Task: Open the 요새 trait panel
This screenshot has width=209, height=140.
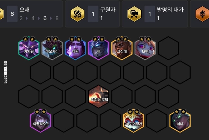Action: coord(31,14)
